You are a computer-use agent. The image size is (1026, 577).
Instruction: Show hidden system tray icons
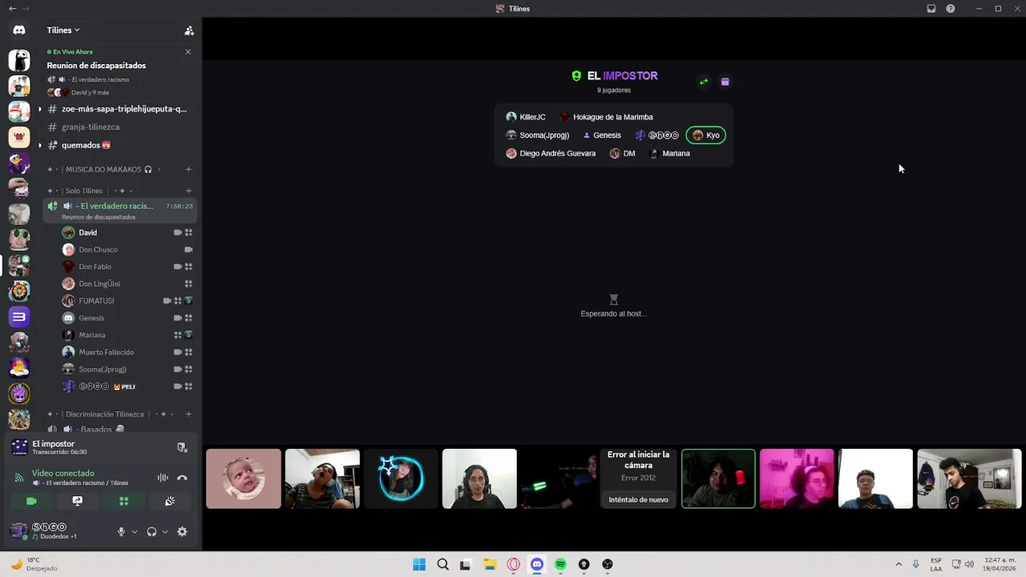[x=899, y=564]
